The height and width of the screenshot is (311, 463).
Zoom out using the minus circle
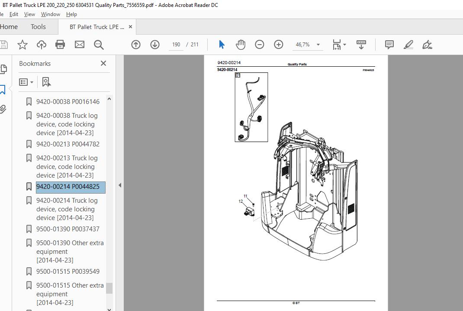pyautogui.click(x=260, y=45)
